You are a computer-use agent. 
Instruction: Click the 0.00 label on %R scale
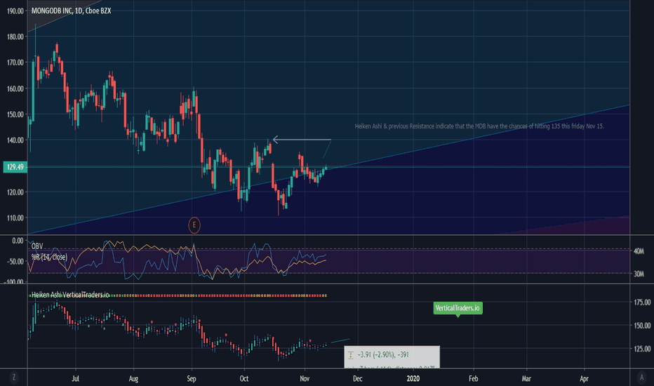click(x=18, y=241)
